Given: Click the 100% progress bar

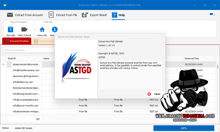Looking at the screenshot, I should point(184,128).
